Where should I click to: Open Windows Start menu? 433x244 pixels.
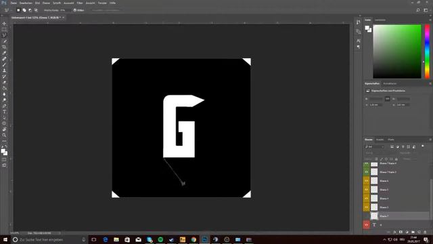point(5,239)
